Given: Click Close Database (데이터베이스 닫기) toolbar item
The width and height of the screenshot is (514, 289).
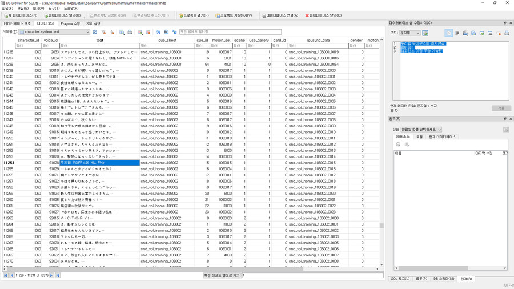Looking at the screenshot, I should [x=323, y=15].
